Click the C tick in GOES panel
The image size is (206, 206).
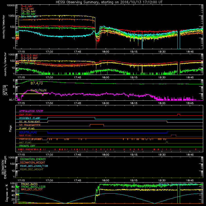point(14,80)
